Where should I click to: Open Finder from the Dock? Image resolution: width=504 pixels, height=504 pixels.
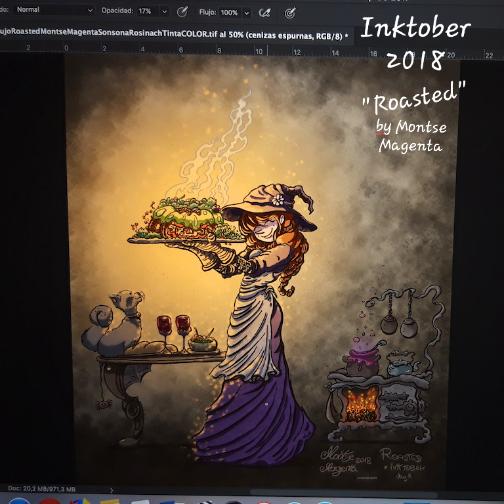(18, 501)
